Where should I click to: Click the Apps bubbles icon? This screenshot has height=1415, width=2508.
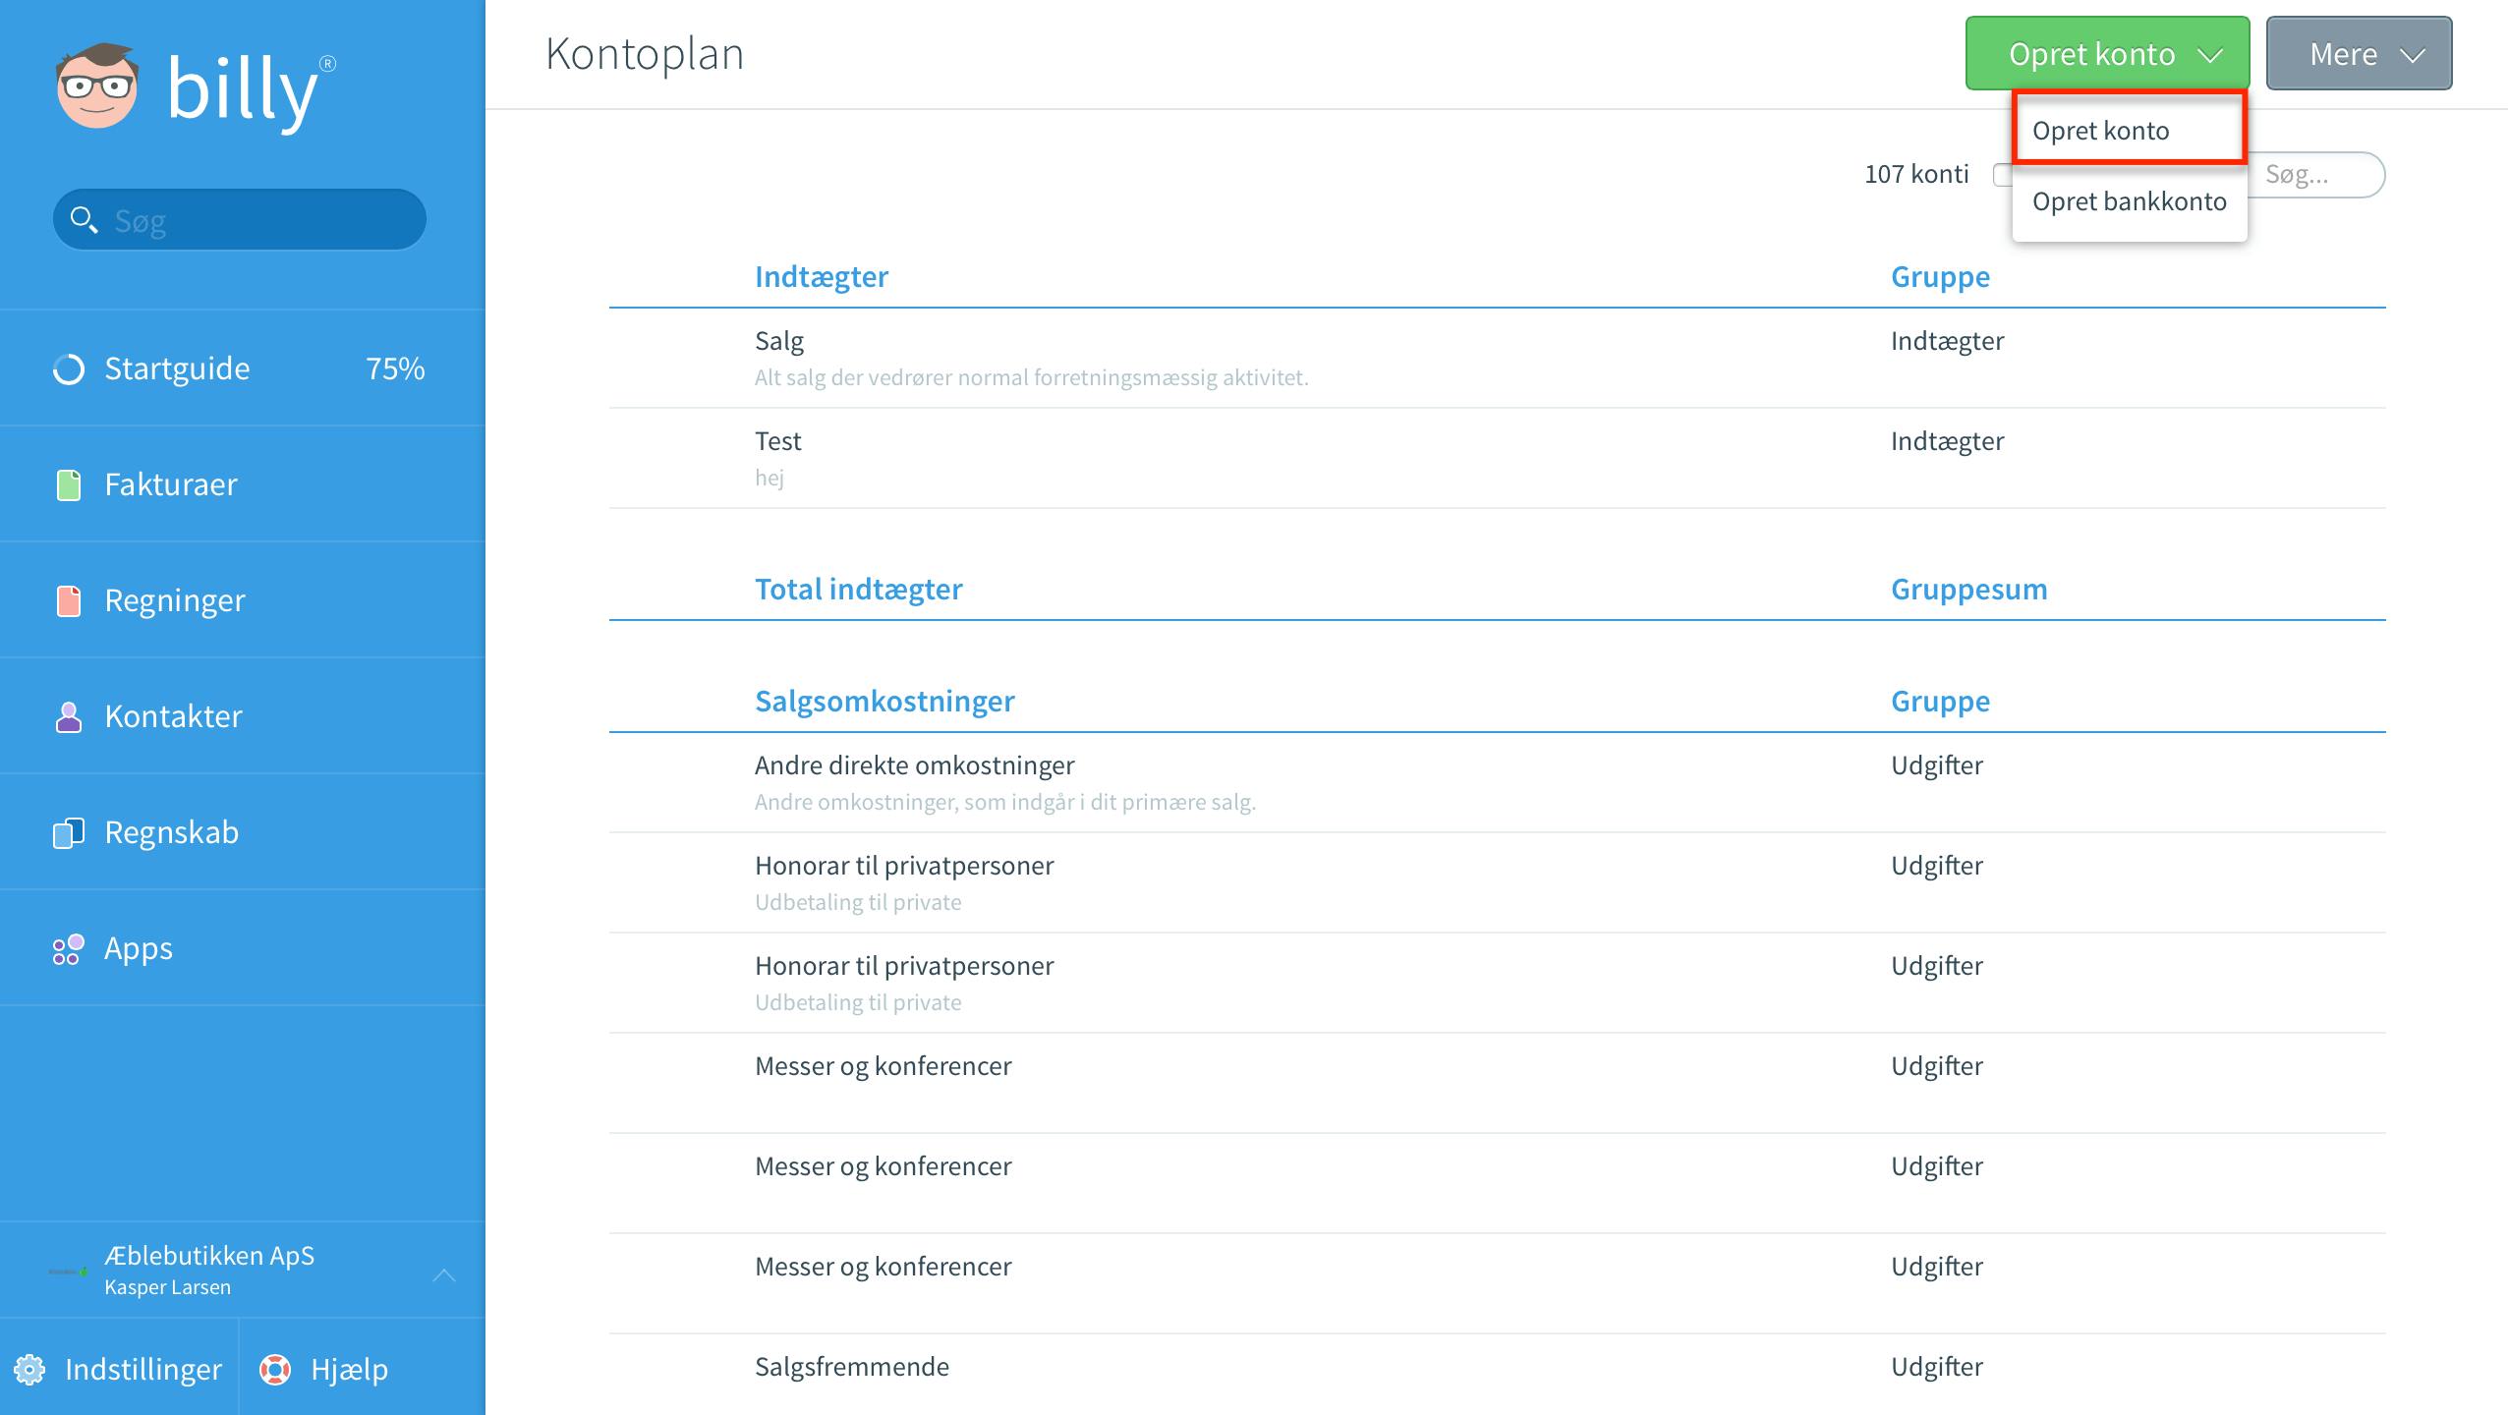(x=69, y=949)
